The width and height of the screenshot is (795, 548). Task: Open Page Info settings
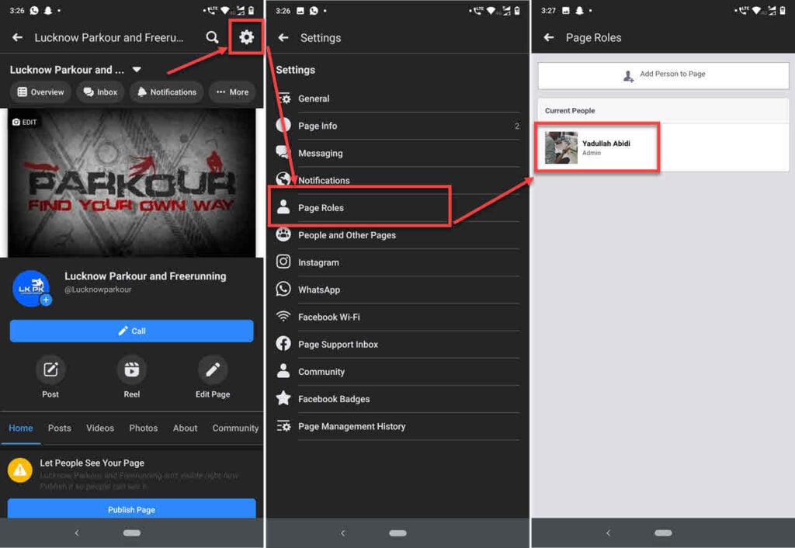(x=398, y=127)
